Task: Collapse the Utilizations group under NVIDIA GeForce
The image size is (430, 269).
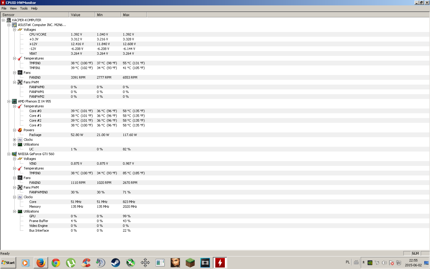Action: 14,211
